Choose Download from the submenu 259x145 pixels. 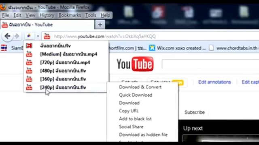pos(129,103)
